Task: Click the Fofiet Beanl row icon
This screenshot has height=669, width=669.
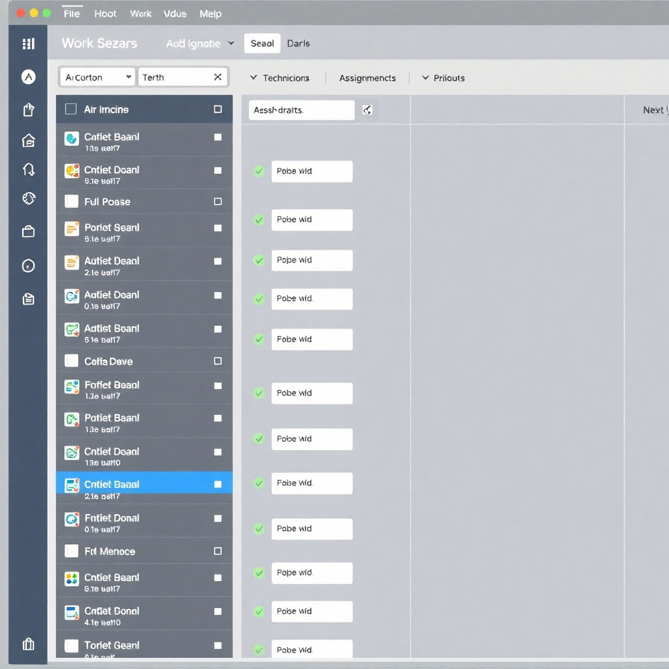Action: click(x=72, y=387)
